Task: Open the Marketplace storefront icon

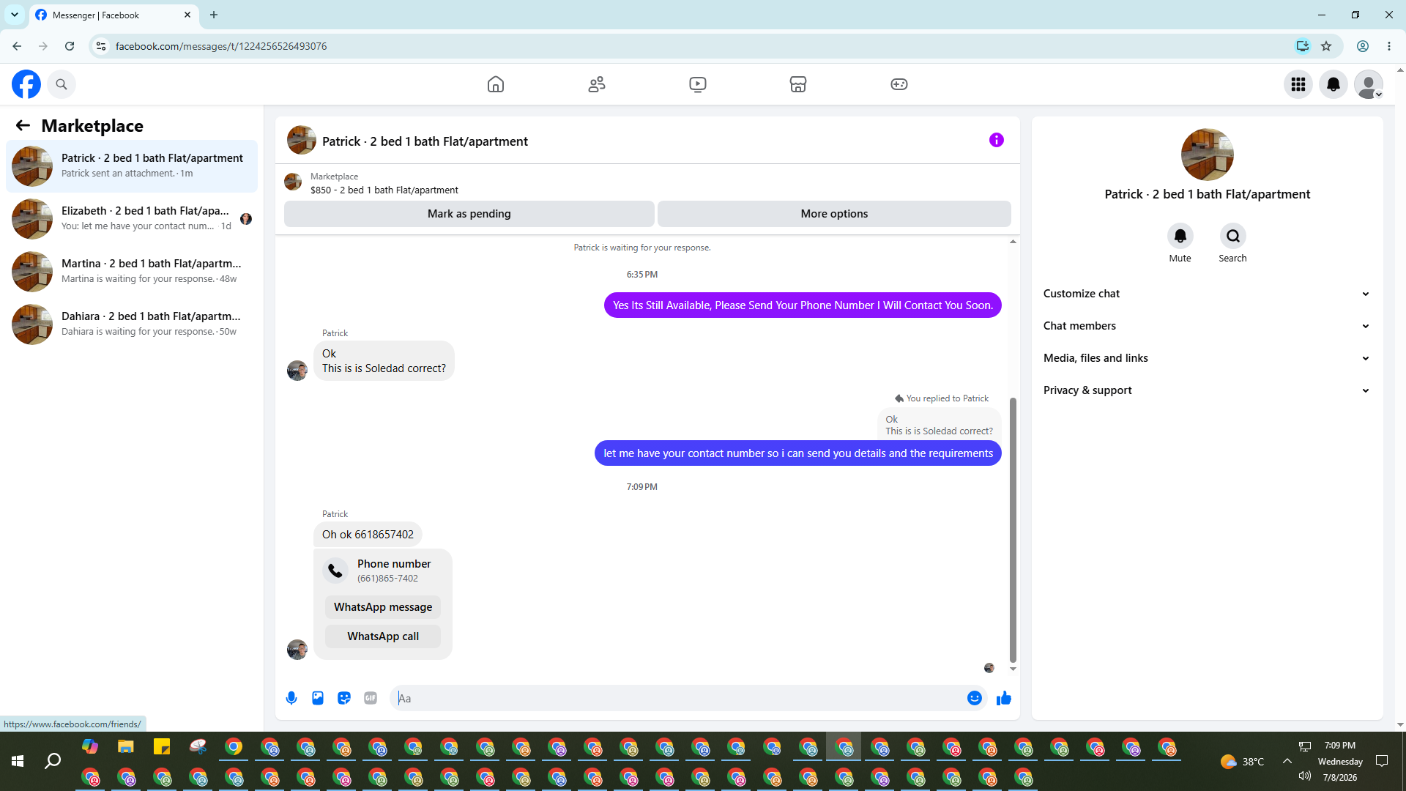Action: [x=798, y=84]
